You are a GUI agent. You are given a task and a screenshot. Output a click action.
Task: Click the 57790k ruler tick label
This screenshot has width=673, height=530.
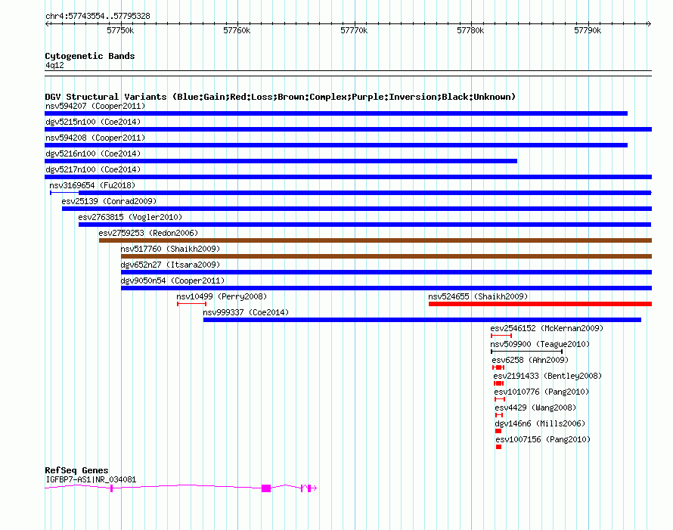point(588,30)
